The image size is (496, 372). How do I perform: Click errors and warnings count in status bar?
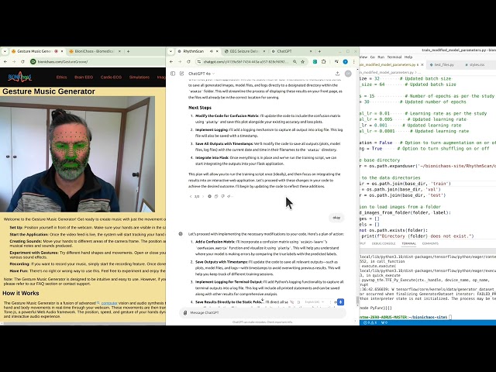point(370,323)
